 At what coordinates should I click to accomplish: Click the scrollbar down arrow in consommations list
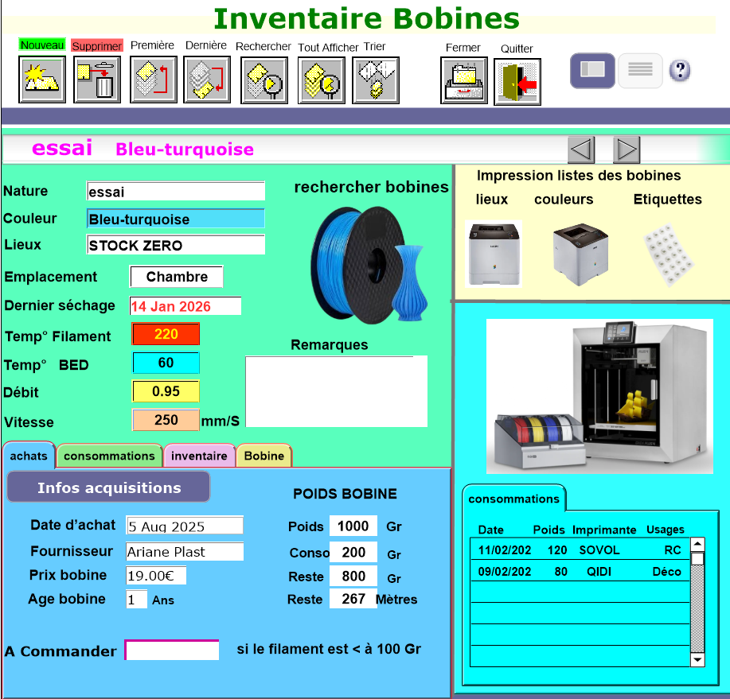pos(697,660)
